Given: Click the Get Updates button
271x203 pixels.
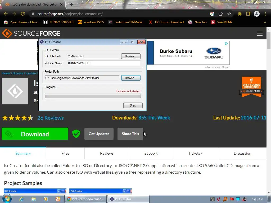Looking at the screenshot, I should pos(99,134).
